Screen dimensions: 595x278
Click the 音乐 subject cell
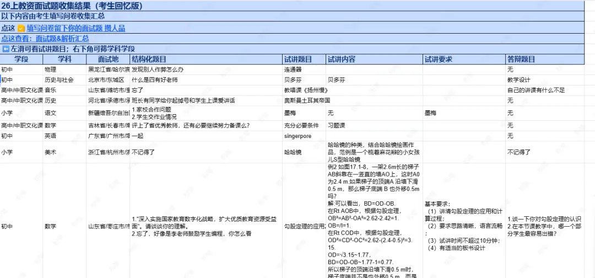(65, 90)
